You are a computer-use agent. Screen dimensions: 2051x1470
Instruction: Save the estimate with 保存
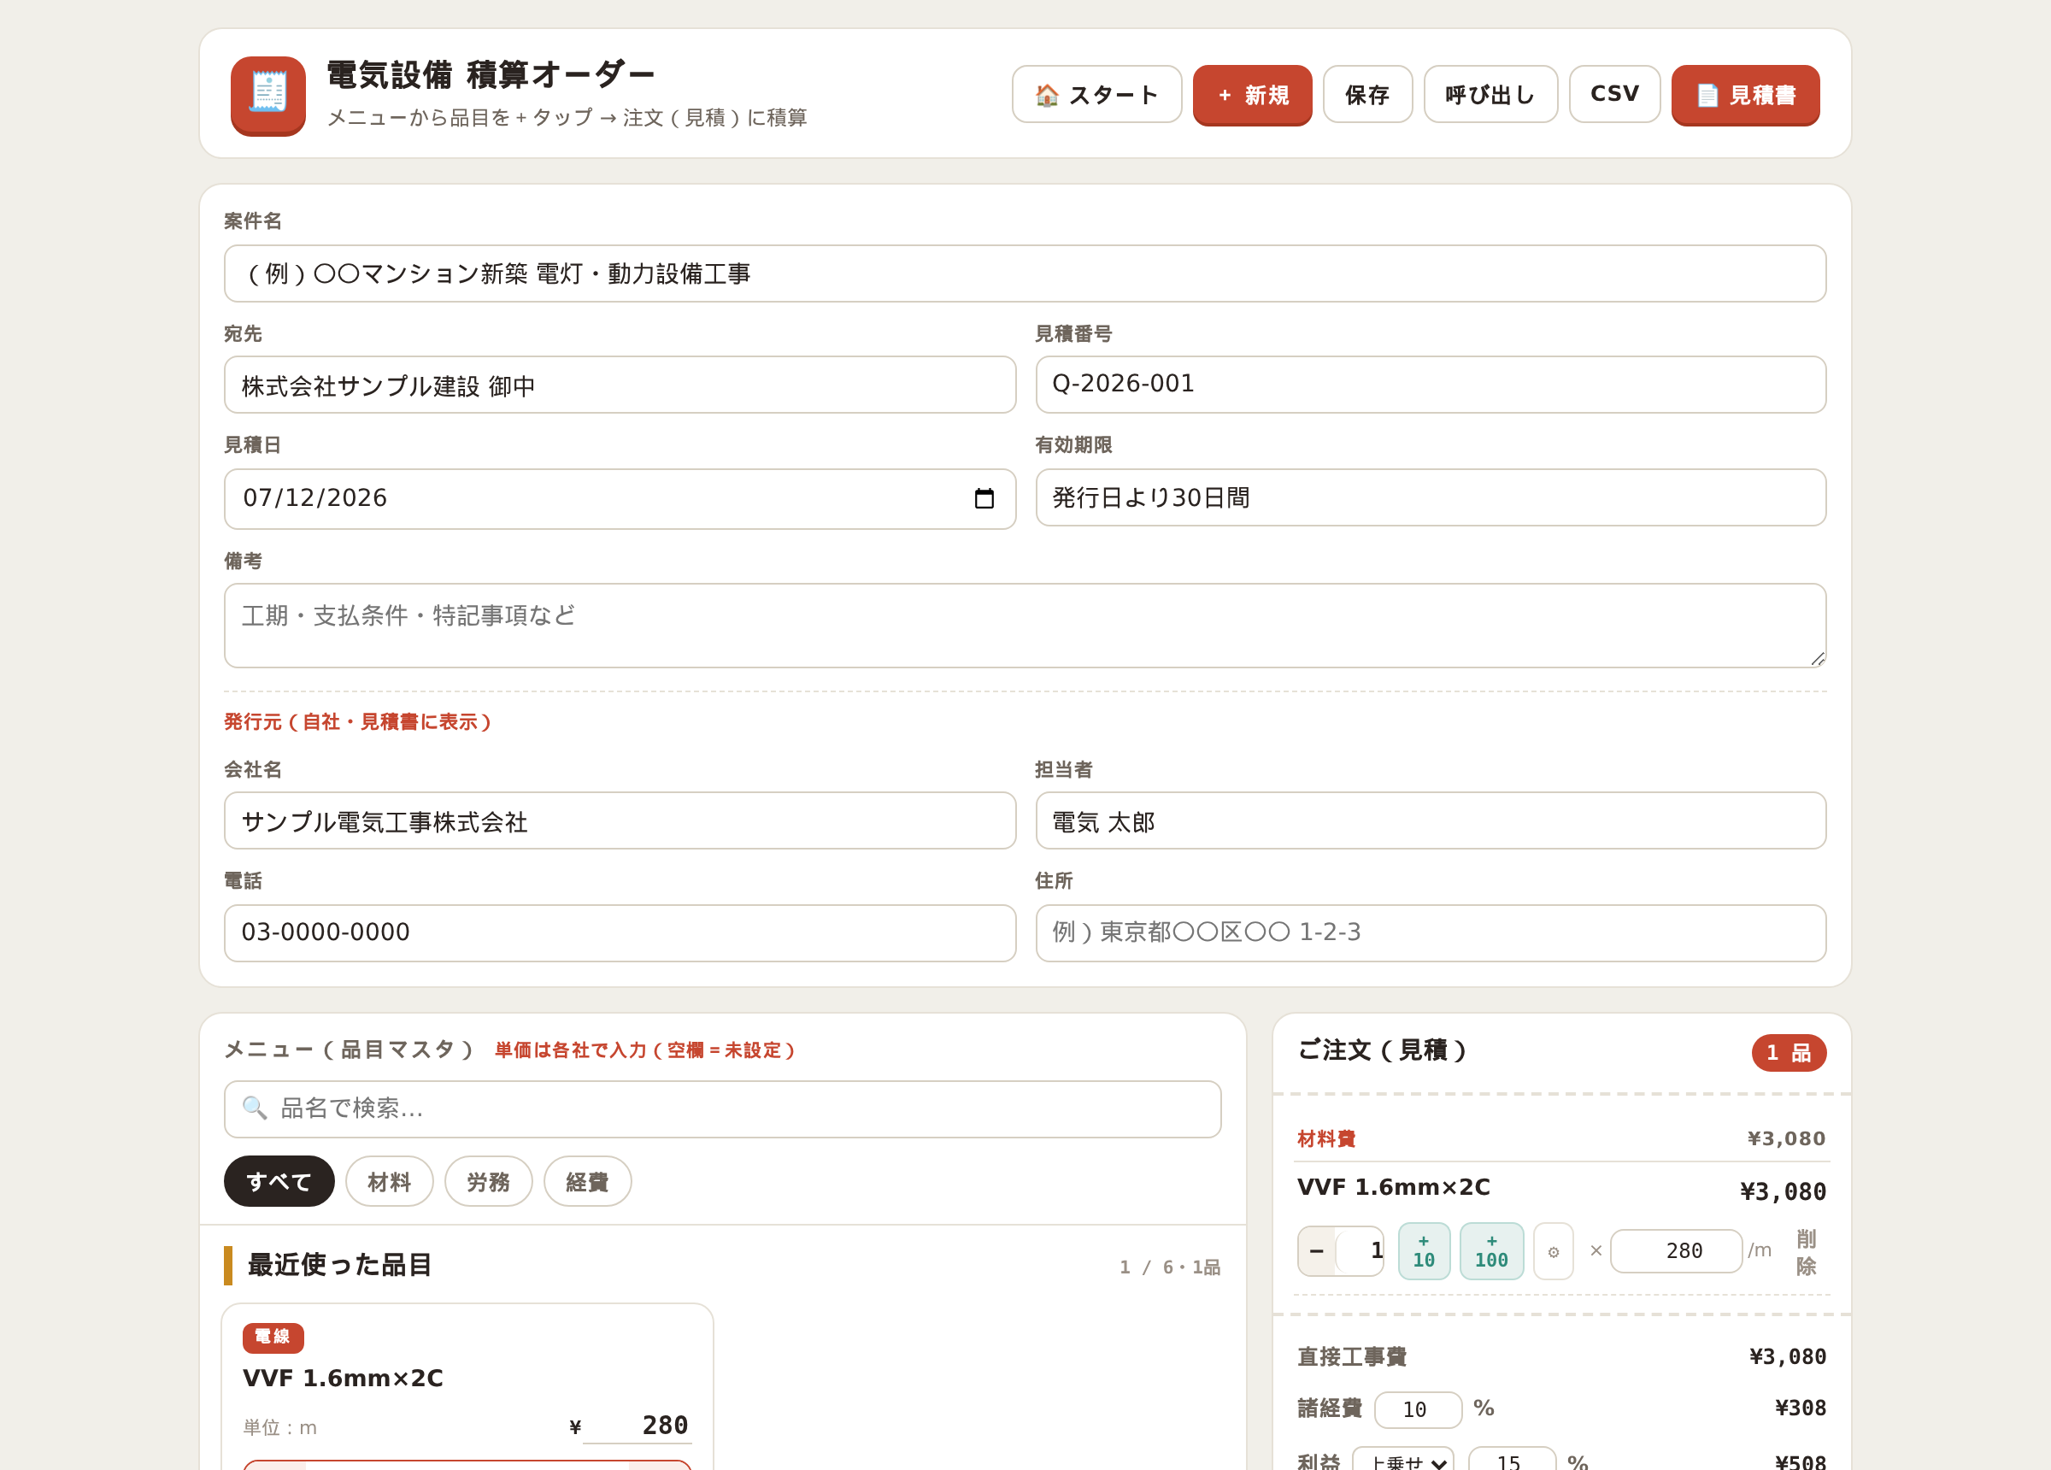(x=1367, y=94)
